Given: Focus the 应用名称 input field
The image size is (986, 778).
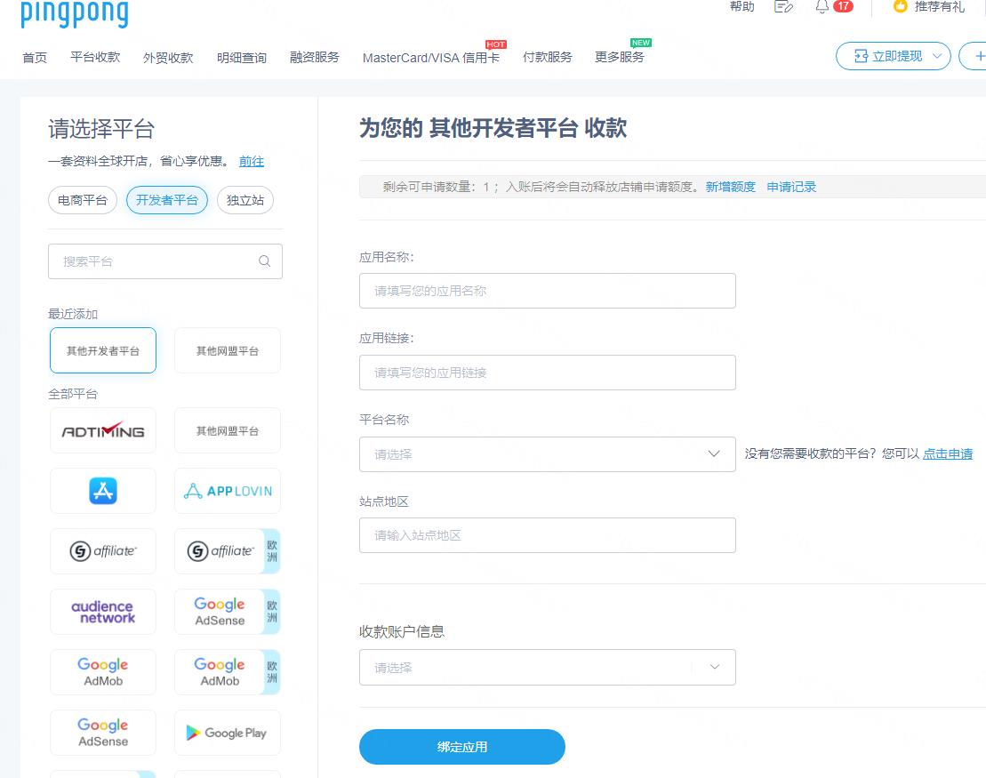Looking at the screenshot, I should [x=548, y=291].
